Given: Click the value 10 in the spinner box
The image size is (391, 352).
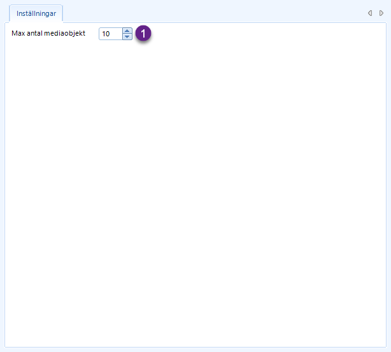Looking at the screenshot, I should pyautogui.click(x=106, y=34).
